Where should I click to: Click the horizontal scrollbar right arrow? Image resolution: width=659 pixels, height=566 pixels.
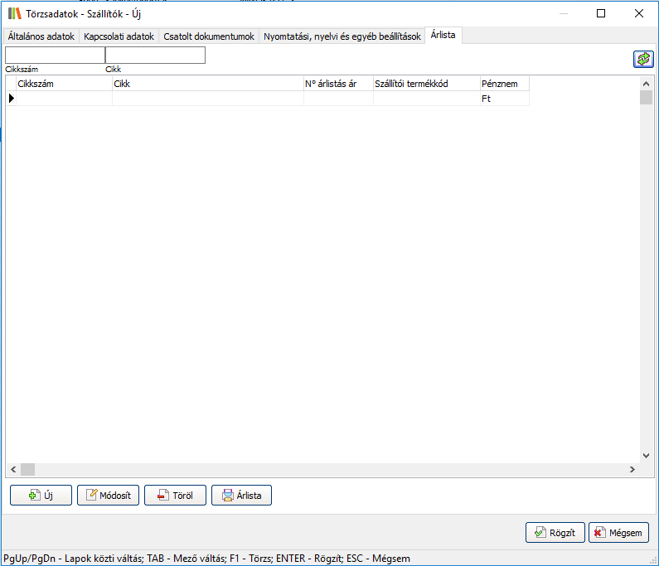632,469
